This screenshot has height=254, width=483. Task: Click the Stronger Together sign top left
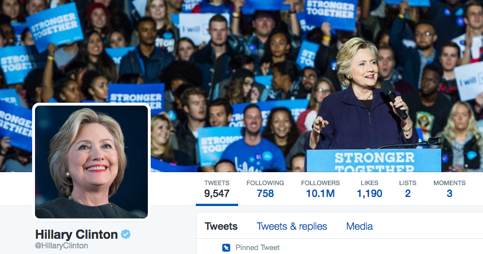tap(55, 27)
